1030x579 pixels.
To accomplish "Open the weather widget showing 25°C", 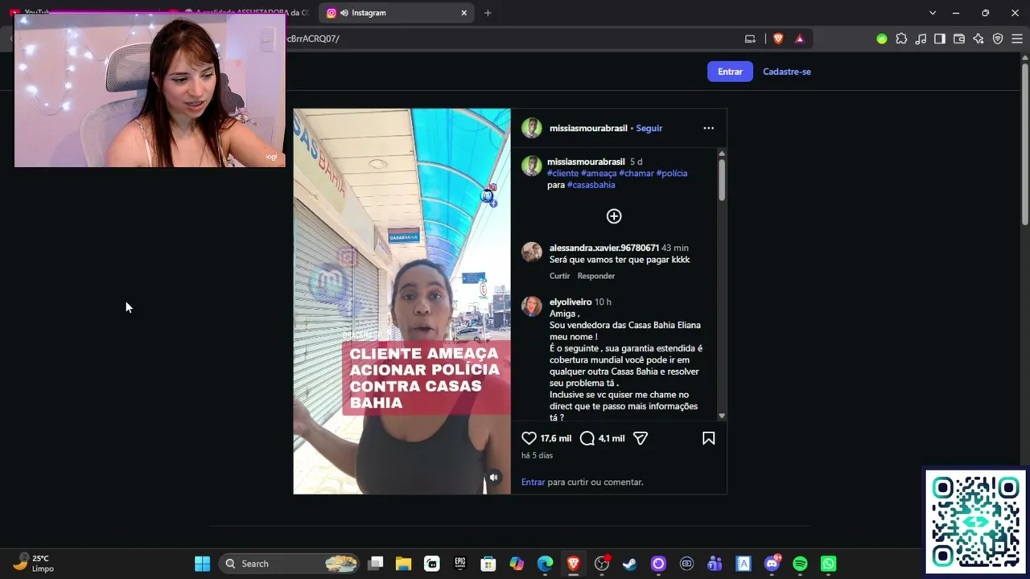I will pos(34,563).
